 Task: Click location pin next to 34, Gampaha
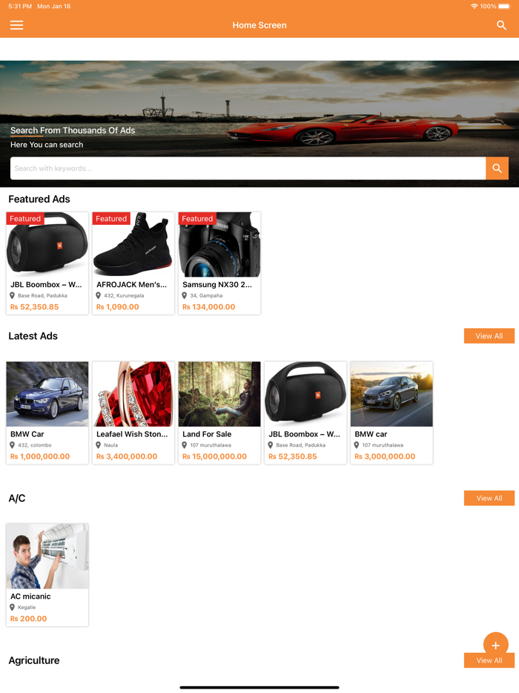tap(185, 295)
